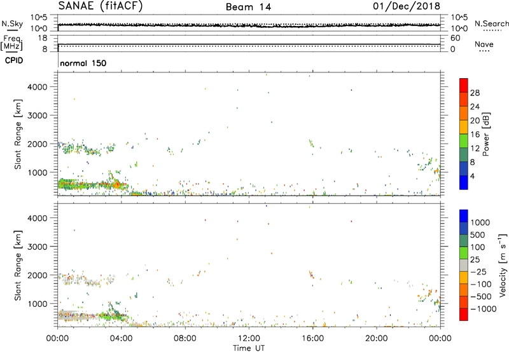Click Slant Range [km] label of power panel
The image size is (509, 352).
(18, 134)
